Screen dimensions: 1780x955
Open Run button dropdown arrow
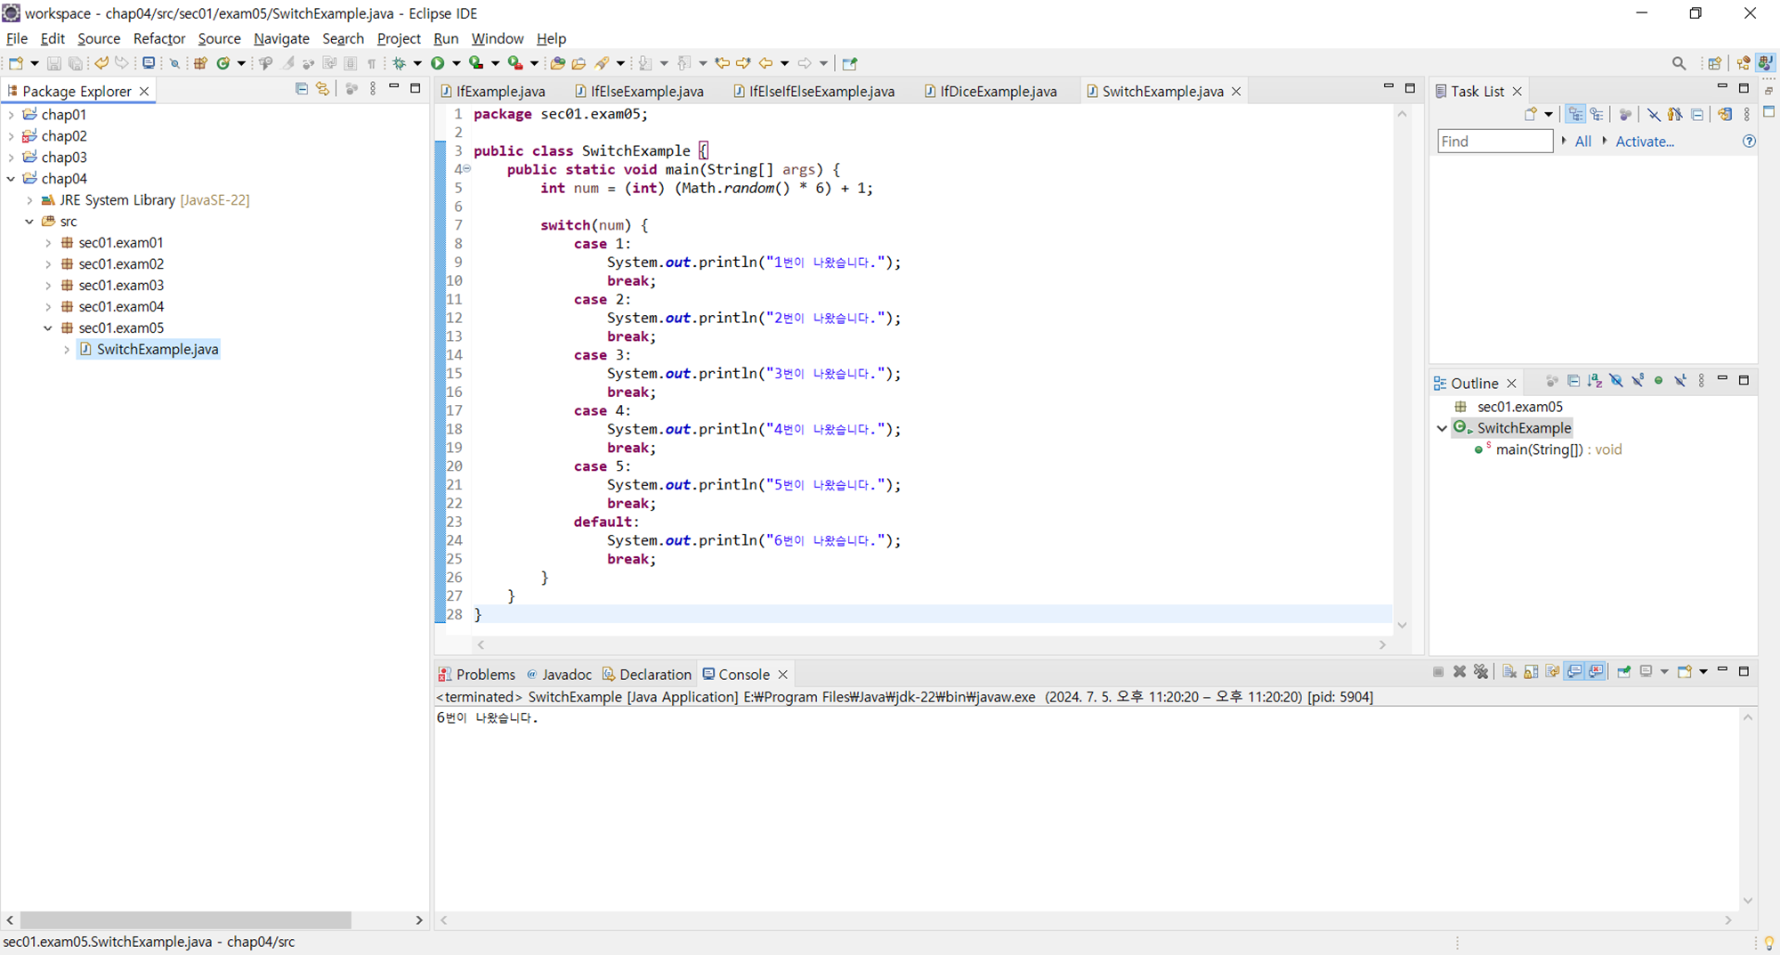pos(457,63)
